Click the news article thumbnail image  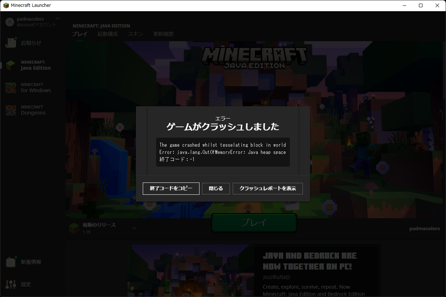tap(191, 271)
